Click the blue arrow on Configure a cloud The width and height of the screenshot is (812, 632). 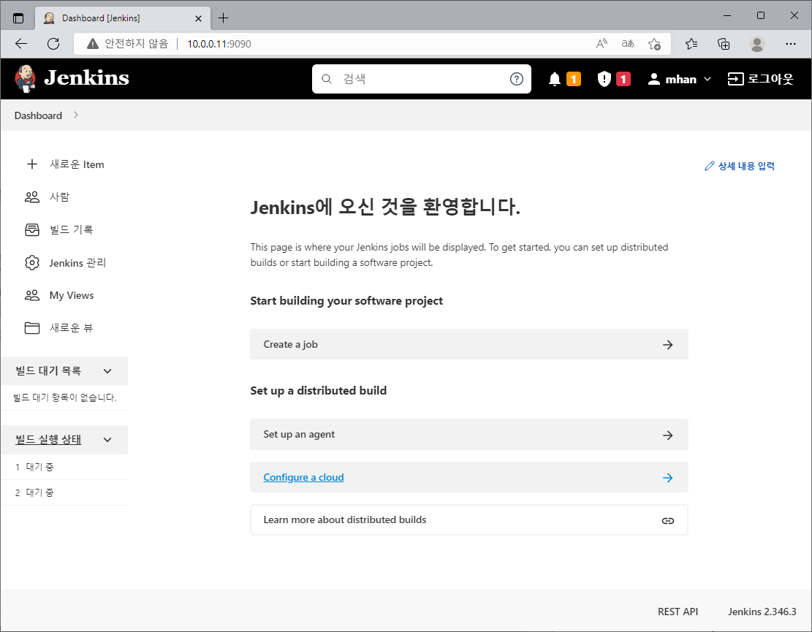tap(667, 478)
